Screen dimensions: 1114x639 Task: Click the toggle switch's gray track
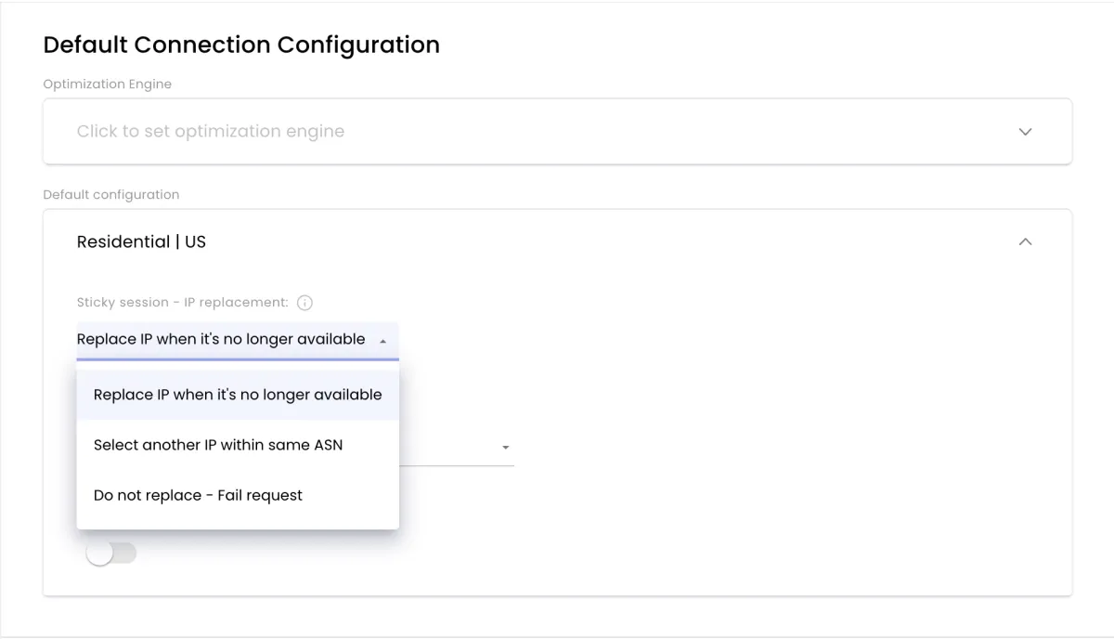coord(125,554)
